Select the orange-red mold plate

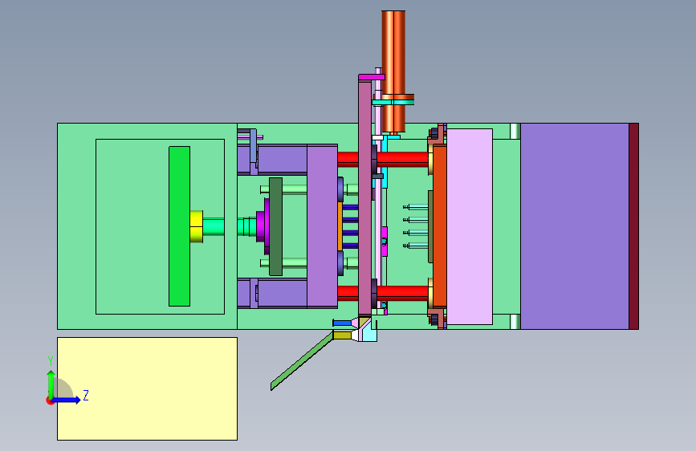[439, 226]
